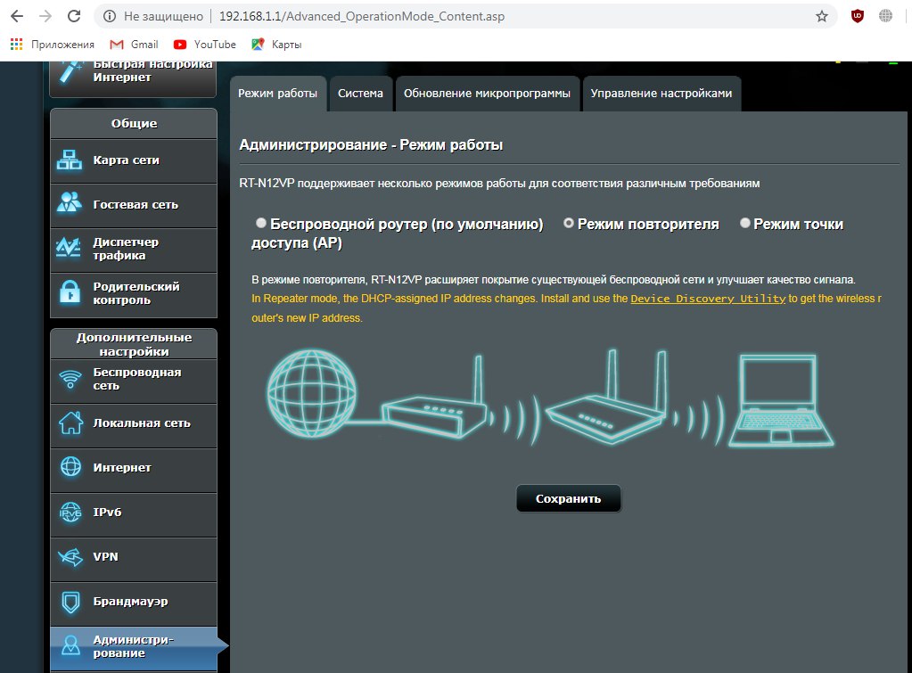Image resolution: width=912 pixels, height=673 pixels.
Task: Open the Карта сети network map icon
Action: [70, 160]
